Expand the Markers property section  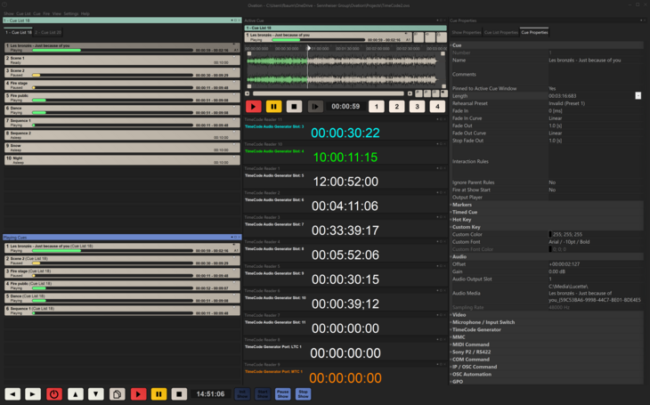tap(462, 205)
